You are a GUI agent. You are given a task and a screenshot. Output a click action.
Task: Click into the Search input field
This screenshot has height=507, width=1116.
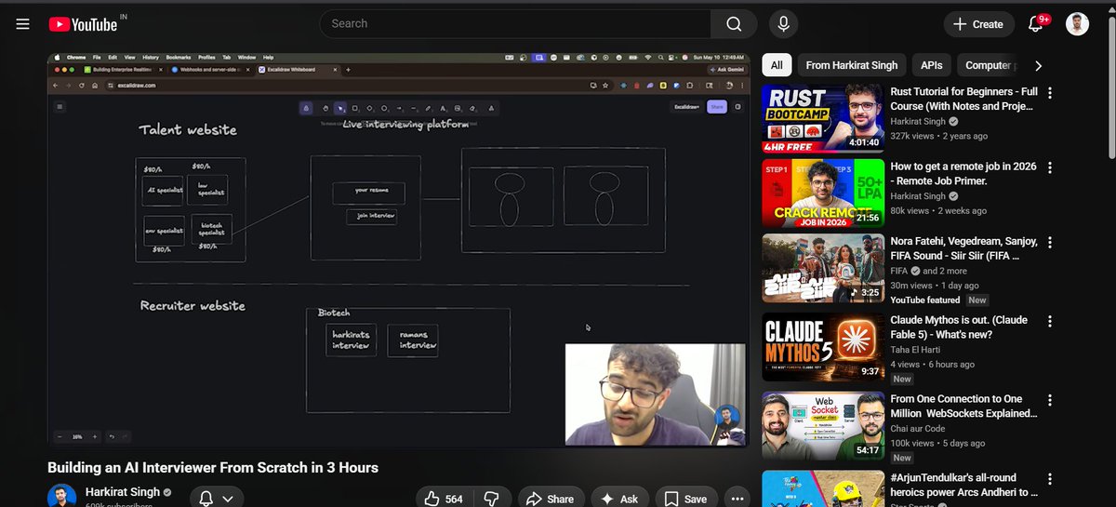(515, 24)
